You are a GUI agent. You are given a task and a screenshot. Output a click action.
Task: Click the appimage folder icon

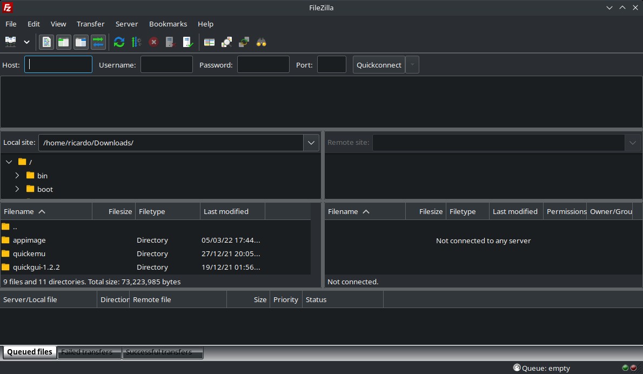(5, 240)
